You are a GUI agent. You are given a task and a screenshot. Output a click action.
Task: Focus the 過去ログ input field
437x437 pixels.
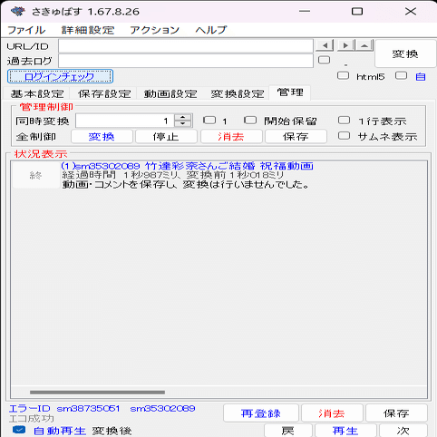pos(186,61)
